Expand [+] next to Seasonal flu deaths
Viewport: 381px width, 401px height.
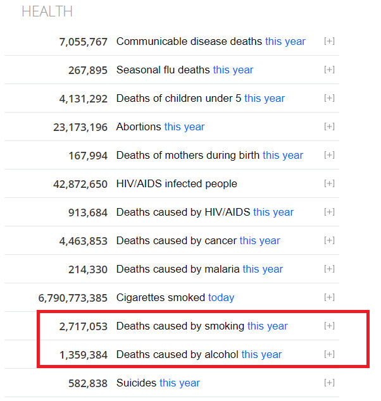point(329,70)
